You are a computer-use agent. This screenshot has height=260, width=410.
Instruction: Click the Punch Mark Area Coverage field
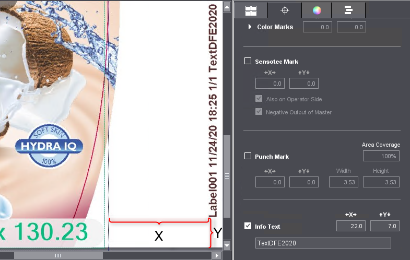[x=381, y=156]
